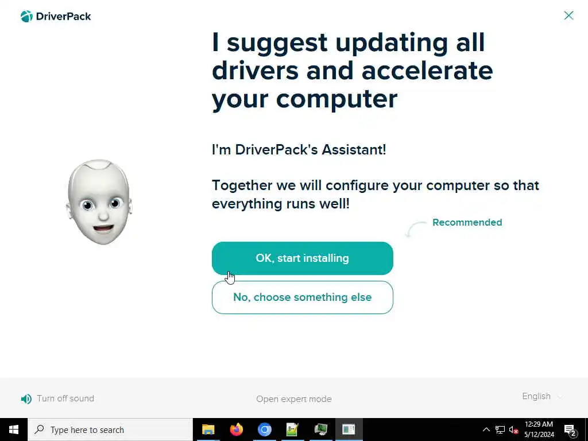Choose No, choose something else button
The width and height of the screenshot is (588, 441).
(x=302, y=297)
